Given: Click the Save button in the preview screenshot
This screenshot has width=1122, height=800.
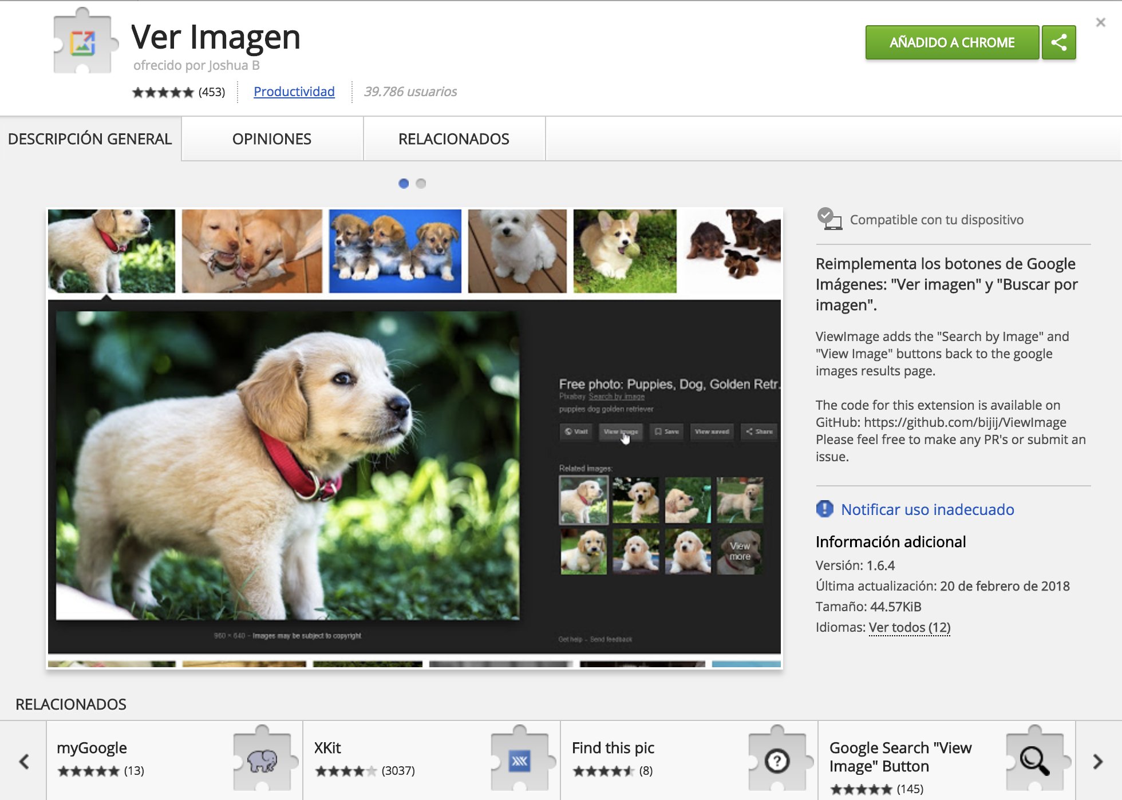Looking at the screenshot, I should 667,431.
